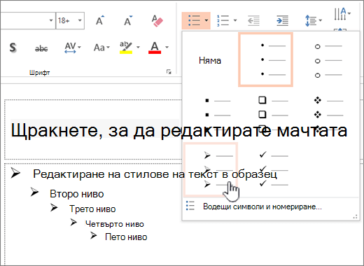Click the Decrease Font Size icon
364x266 pixels.
pyautogui.click(x=128, y=20)
